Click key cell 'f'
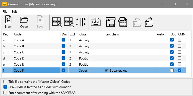This screenshot has width=193, height=96. coord(7,70)
